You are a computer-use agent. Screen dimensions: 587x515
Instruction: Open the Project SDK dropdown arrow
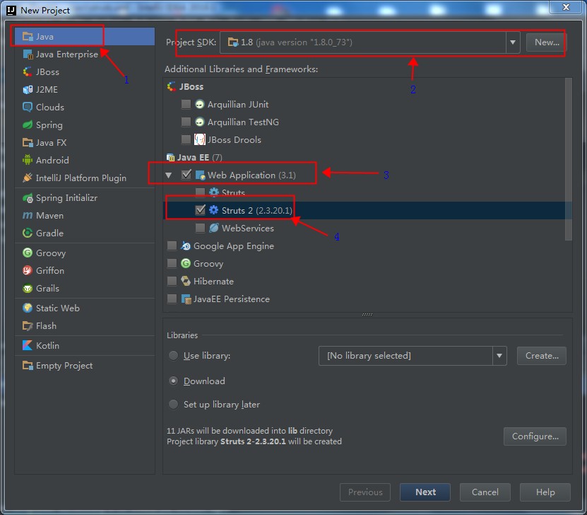pos(513,42)
